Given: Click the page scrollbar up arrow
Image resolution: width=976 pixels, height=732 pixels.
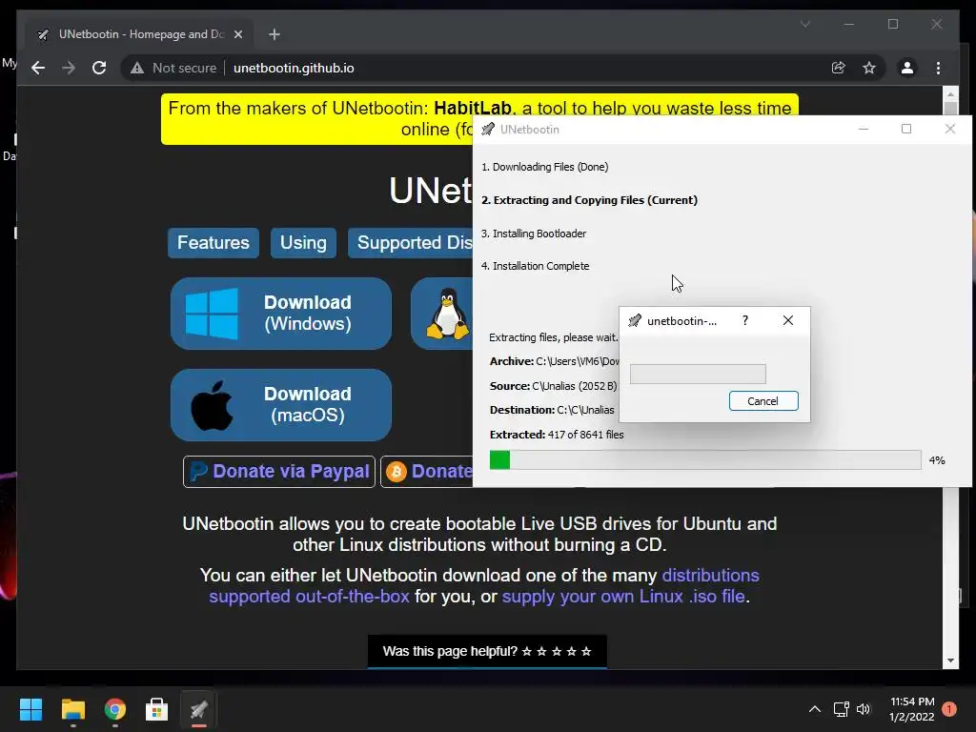Looking at the screenshot, I should pyautogui.click(x=950, y=94).
